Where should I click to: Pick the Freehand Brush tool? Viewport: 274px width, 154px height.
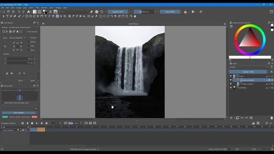pos(19,16)
